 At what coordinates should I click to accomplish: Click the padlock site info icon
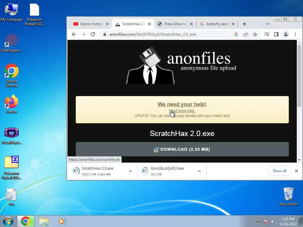tap(105, 34)
